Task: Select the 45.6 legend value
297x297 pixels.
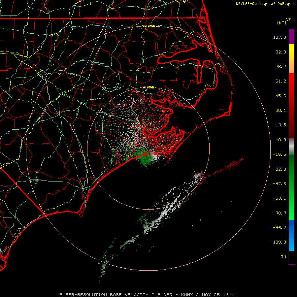Action: pos(281,96)
